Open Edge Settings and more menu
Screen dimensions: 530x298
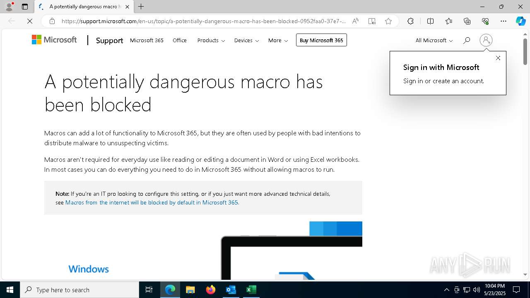tap(503, 21)
